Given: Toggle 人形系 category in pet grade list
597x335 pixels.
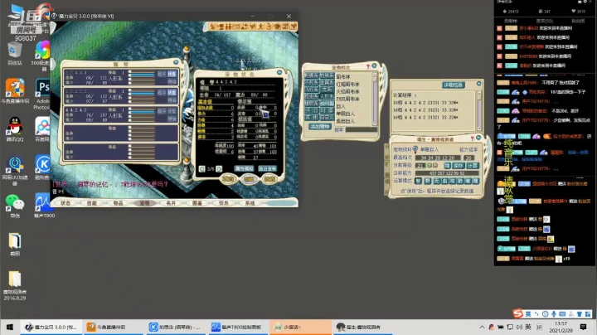Looking at the screenshot, I should point(327,96).
